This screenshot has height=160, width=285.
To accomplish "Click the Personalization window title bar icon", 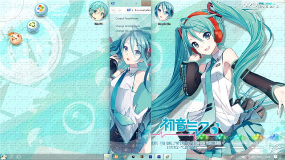I will click(113, 3).
